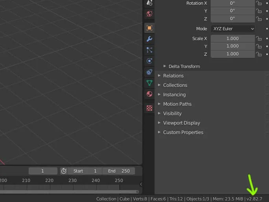
Task: Open the Particles properties tab
Action: pyautogui.click(x=149, y=50)
